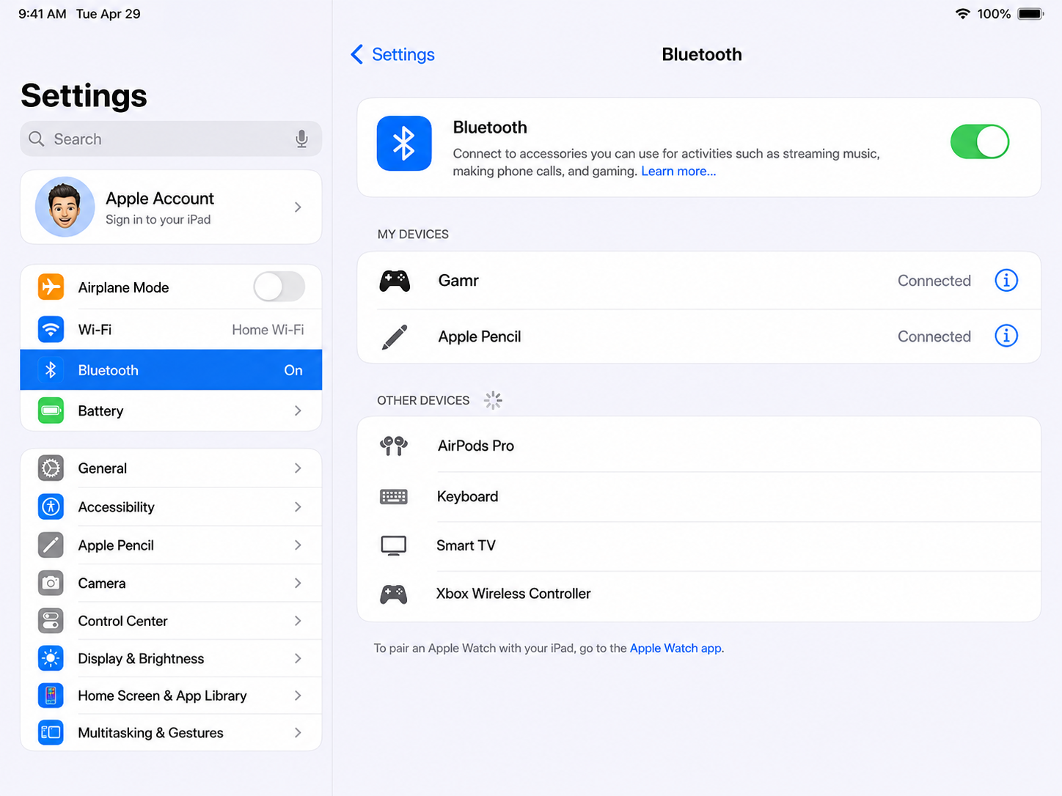This screenshot has width=1062, height=796.
Task: Click the Home Screen & App Library icon
Action: (x=51, y=696)
